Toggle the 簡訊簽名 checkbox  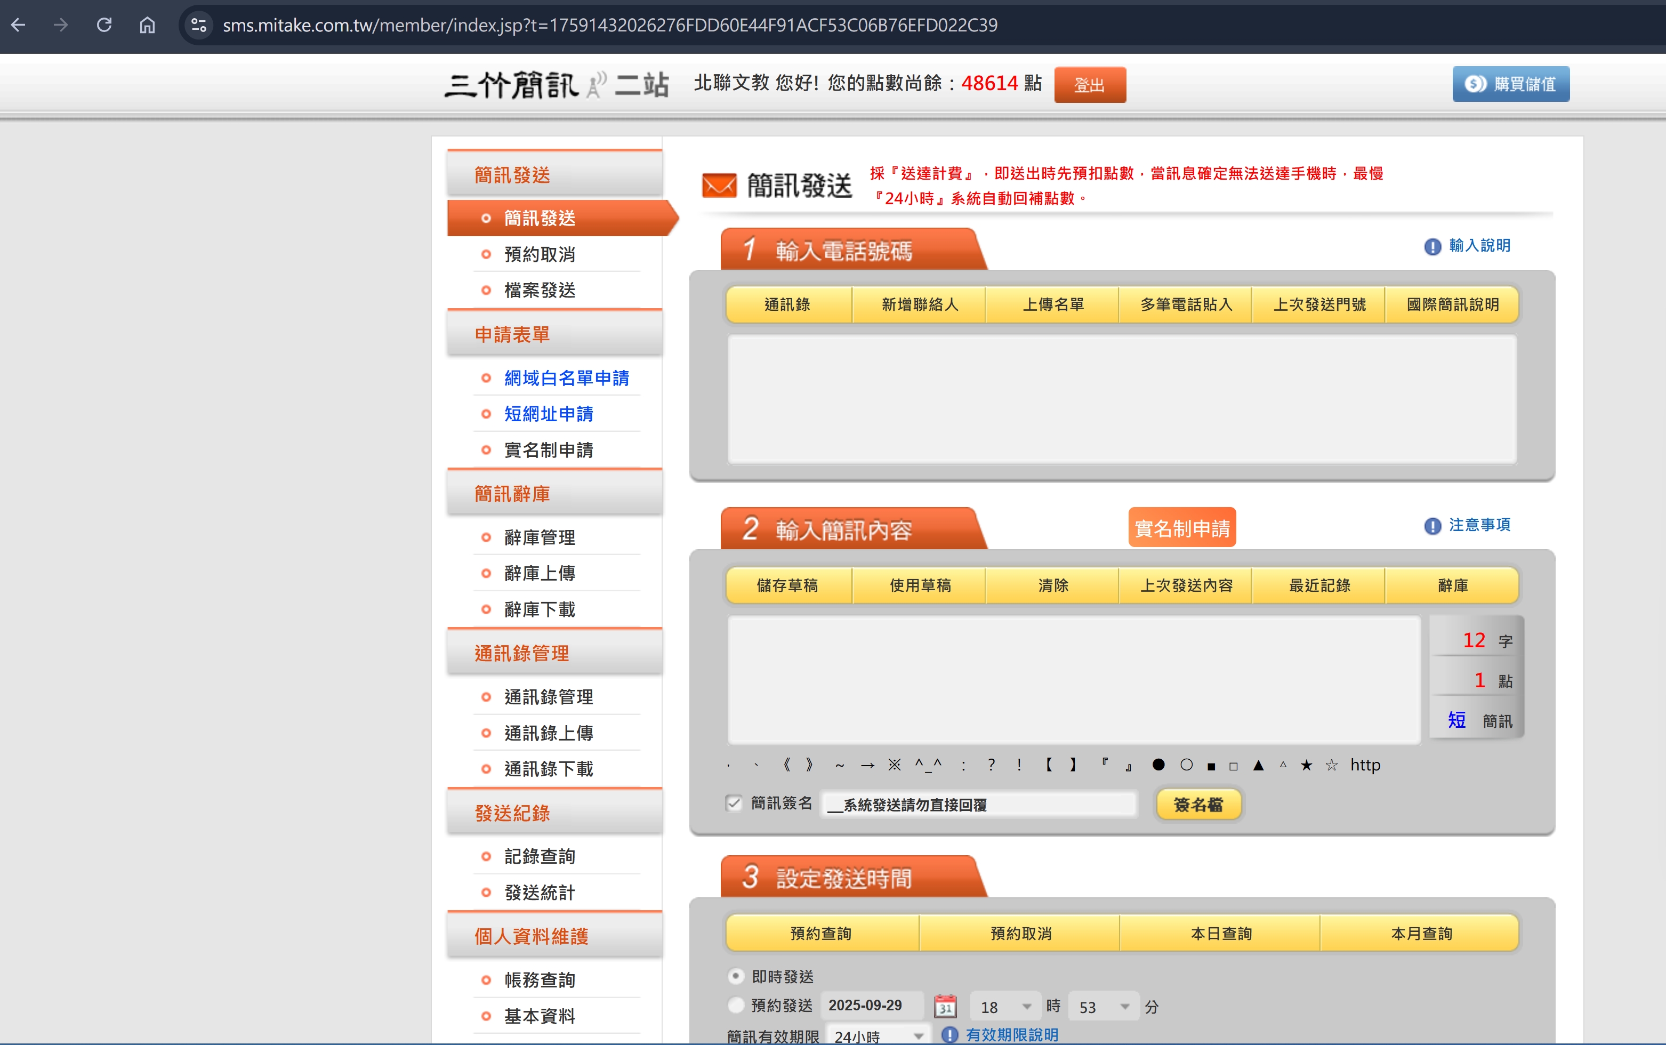(x=734, y=803)
